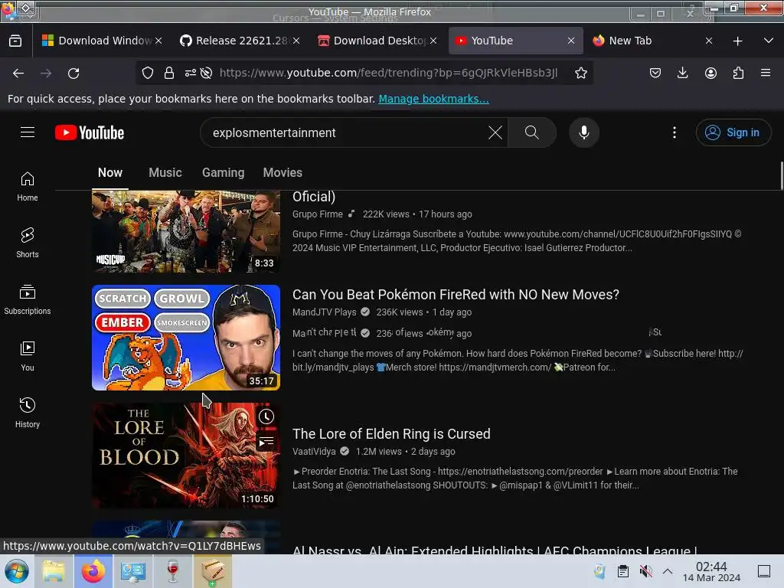This screenshot has height=588, width=784.
Task: Go back in Firefox history
Action: pyautogui.click(x=18, y=73)
